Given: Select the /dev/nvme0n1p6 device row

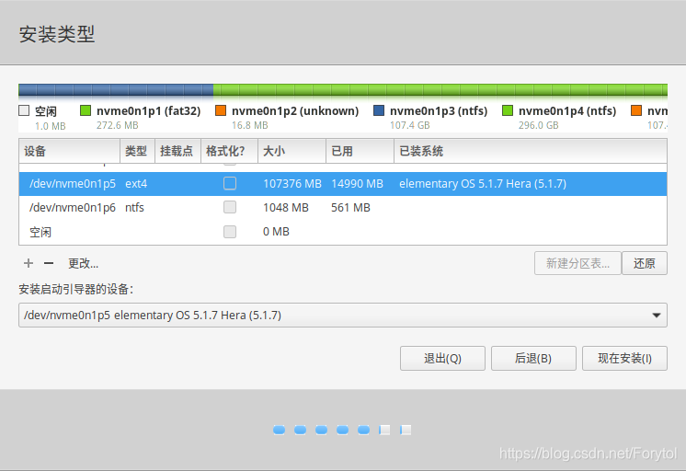Looking at the screenshot, I should point(343,208).
